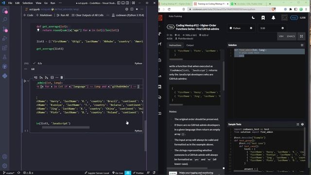Open the Run menu
311x175 pixels.
(x=53, y=3)
